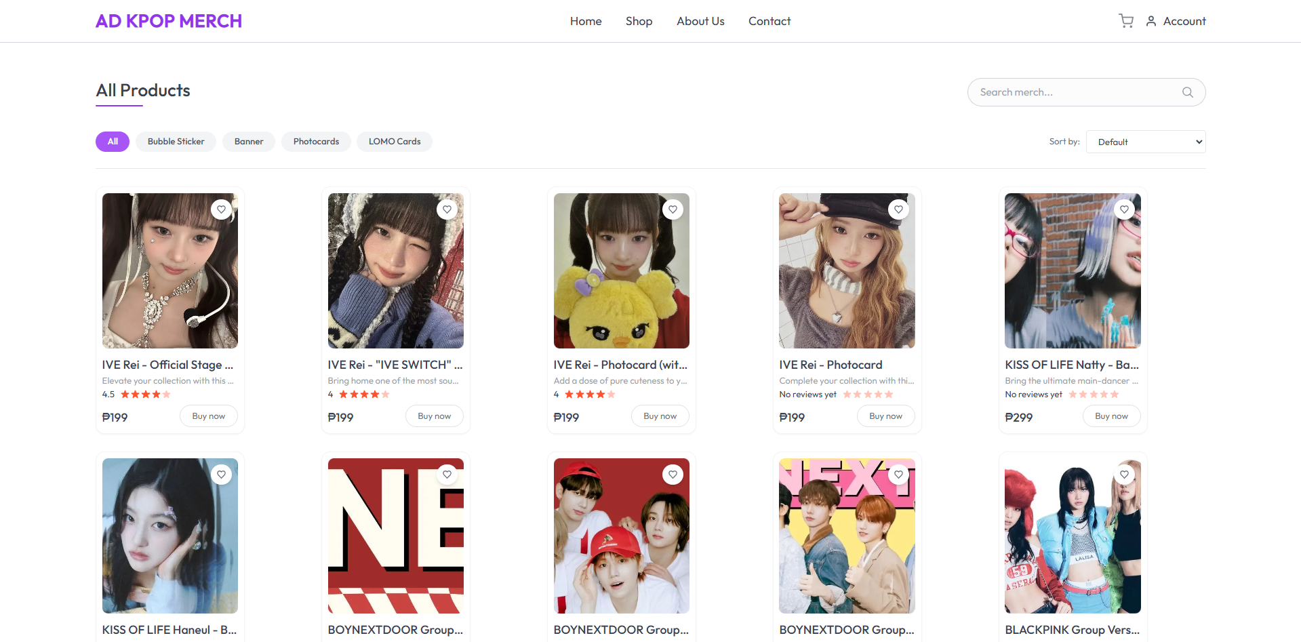Toggle heart on BOYNEXTDOOR NE logo card
This screenshot has width=1301, height=642.
[447, 475]
